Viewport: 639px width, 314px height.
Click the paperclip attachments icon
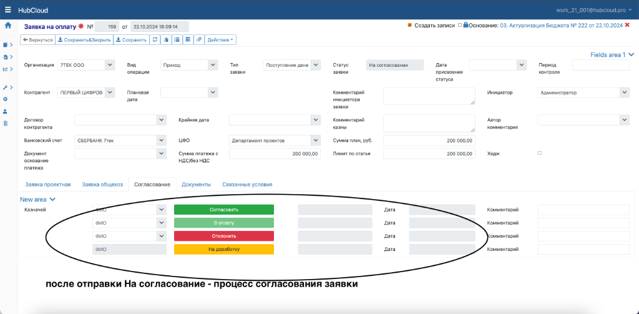(x=198, y=40)
